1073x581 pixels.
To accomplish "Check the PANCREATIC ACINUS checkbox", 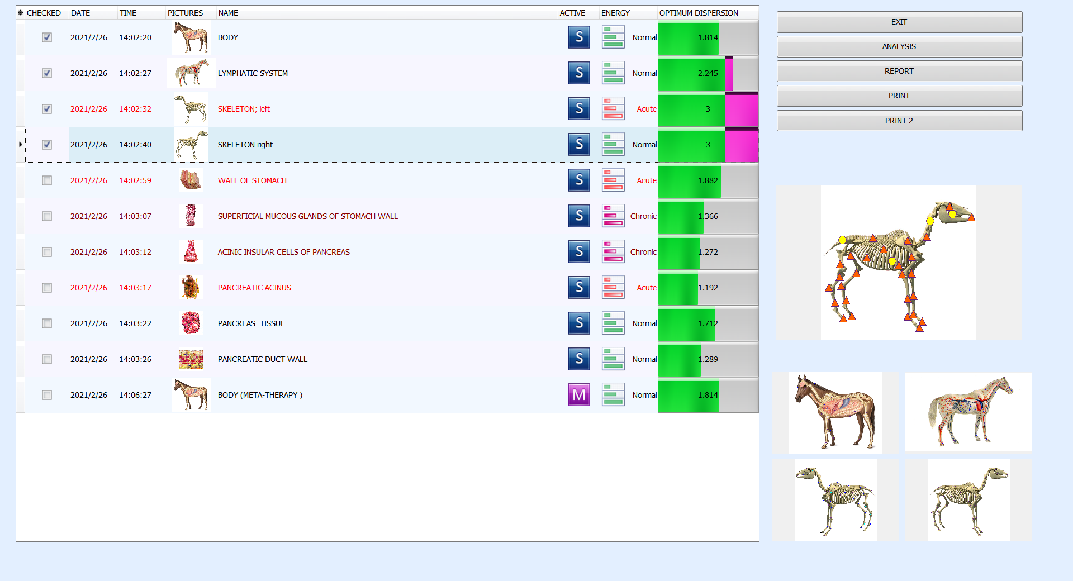I will (x=47, y=288).
